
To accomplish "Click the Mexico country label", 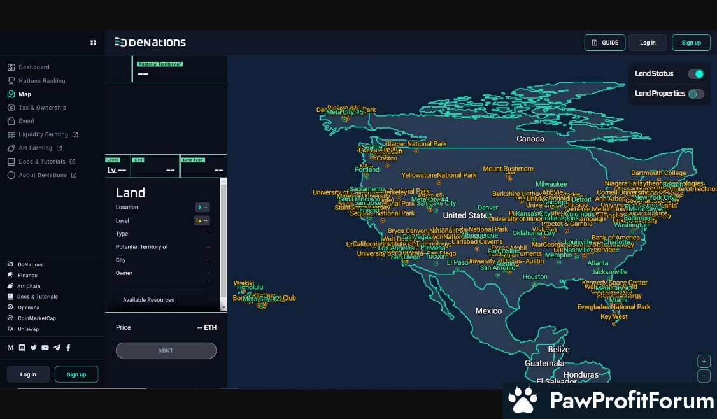I will click(488, 311).
